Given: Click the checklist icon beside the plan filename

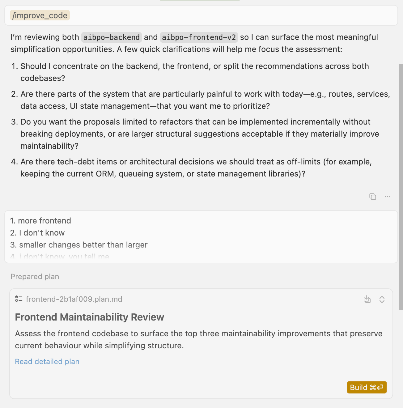Looking at the screenshot, I should [19, 299].
